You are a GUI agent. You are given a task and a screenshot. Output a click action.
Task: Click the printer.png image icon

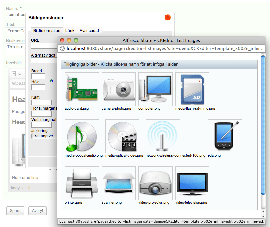(82, 183)
